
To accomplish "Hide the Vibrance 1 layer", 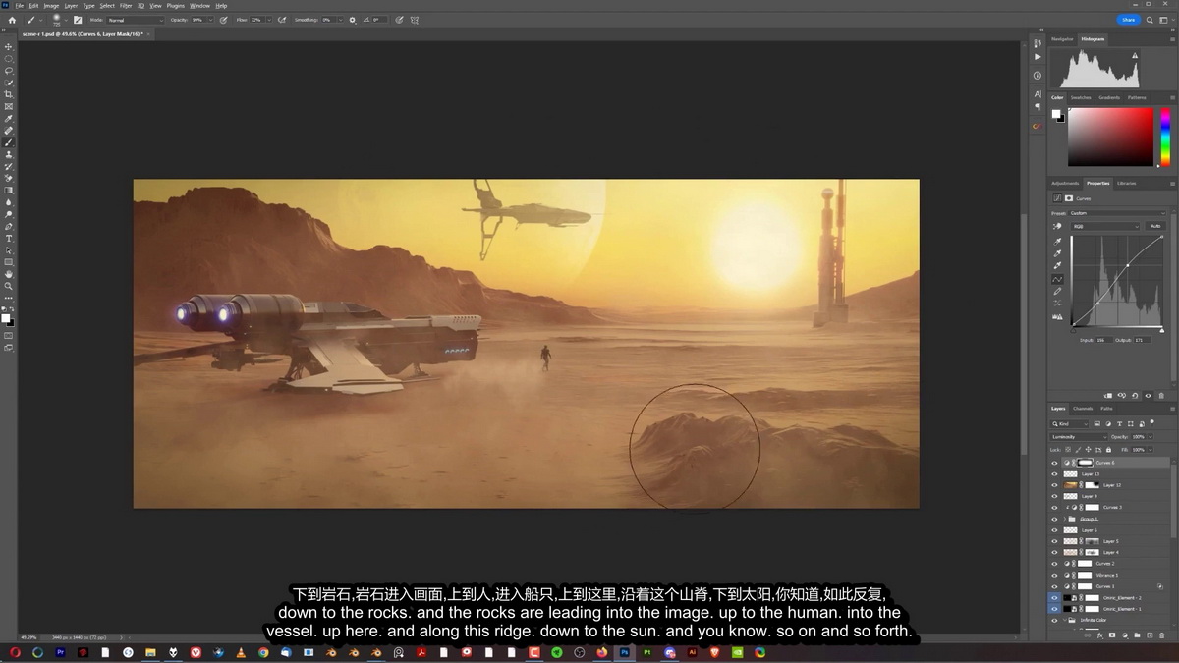I will (x=1054, y=575).
